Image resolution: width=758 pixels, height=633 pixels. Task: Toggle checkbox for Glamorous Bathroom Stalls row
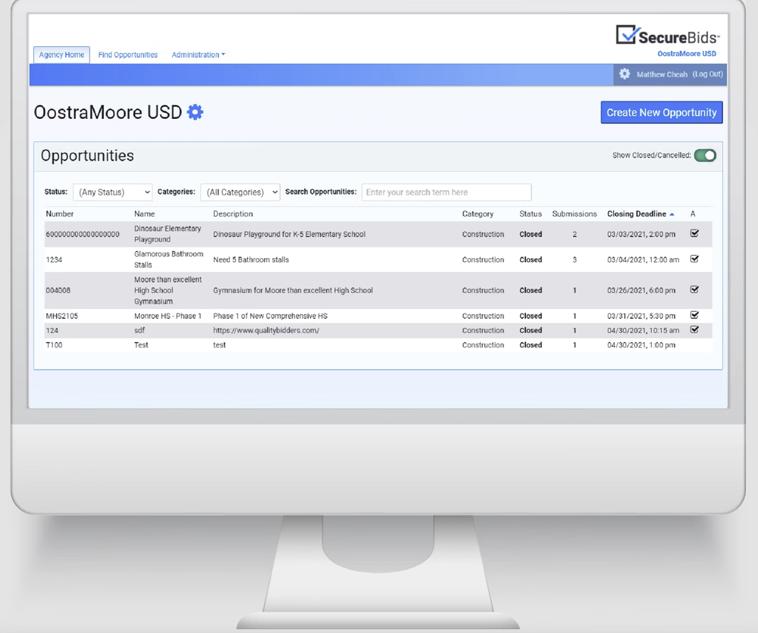click(694, 259)
